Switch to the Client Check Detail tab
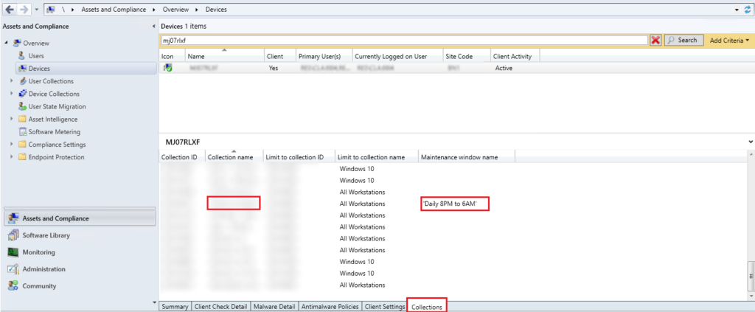The width and height of the screenshot is (755, 312). click(220, 306)
